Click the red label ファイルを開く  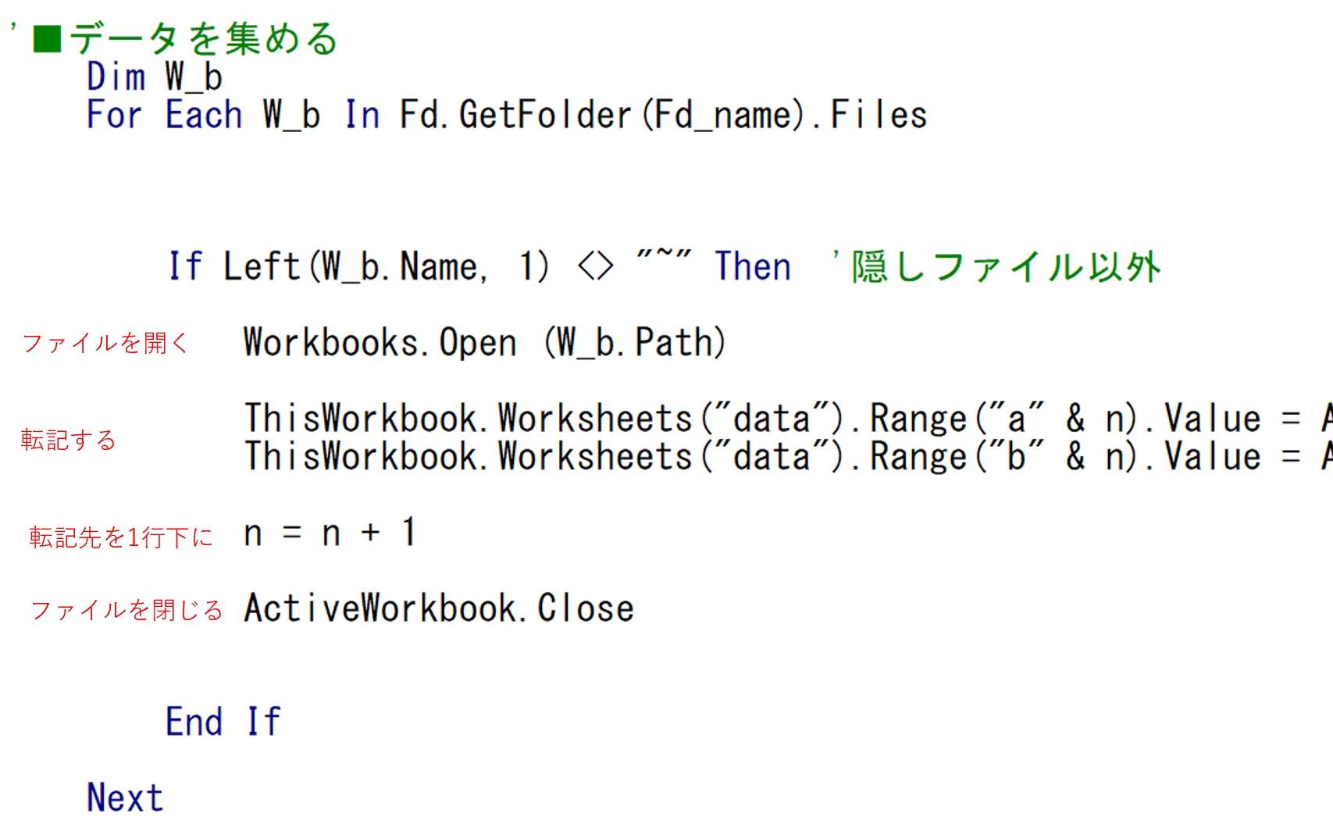click(105, 343)
